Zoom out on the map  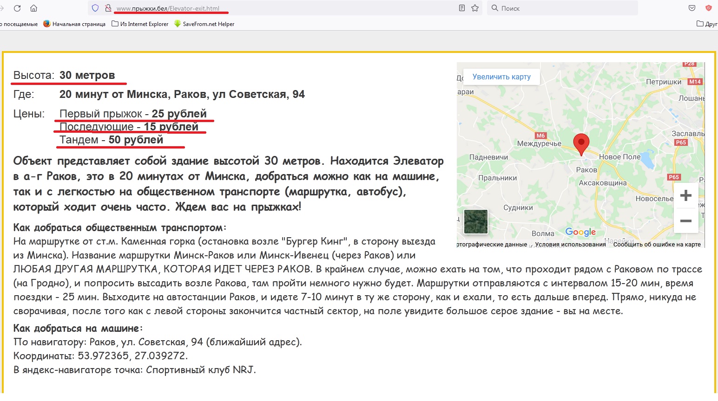685,221
